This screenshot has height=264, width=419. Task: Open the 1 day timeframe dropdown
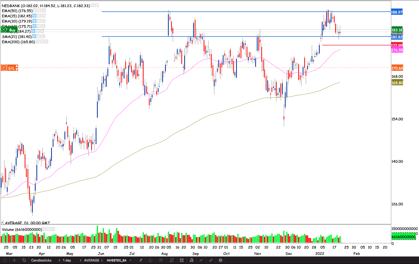[72, 260]
